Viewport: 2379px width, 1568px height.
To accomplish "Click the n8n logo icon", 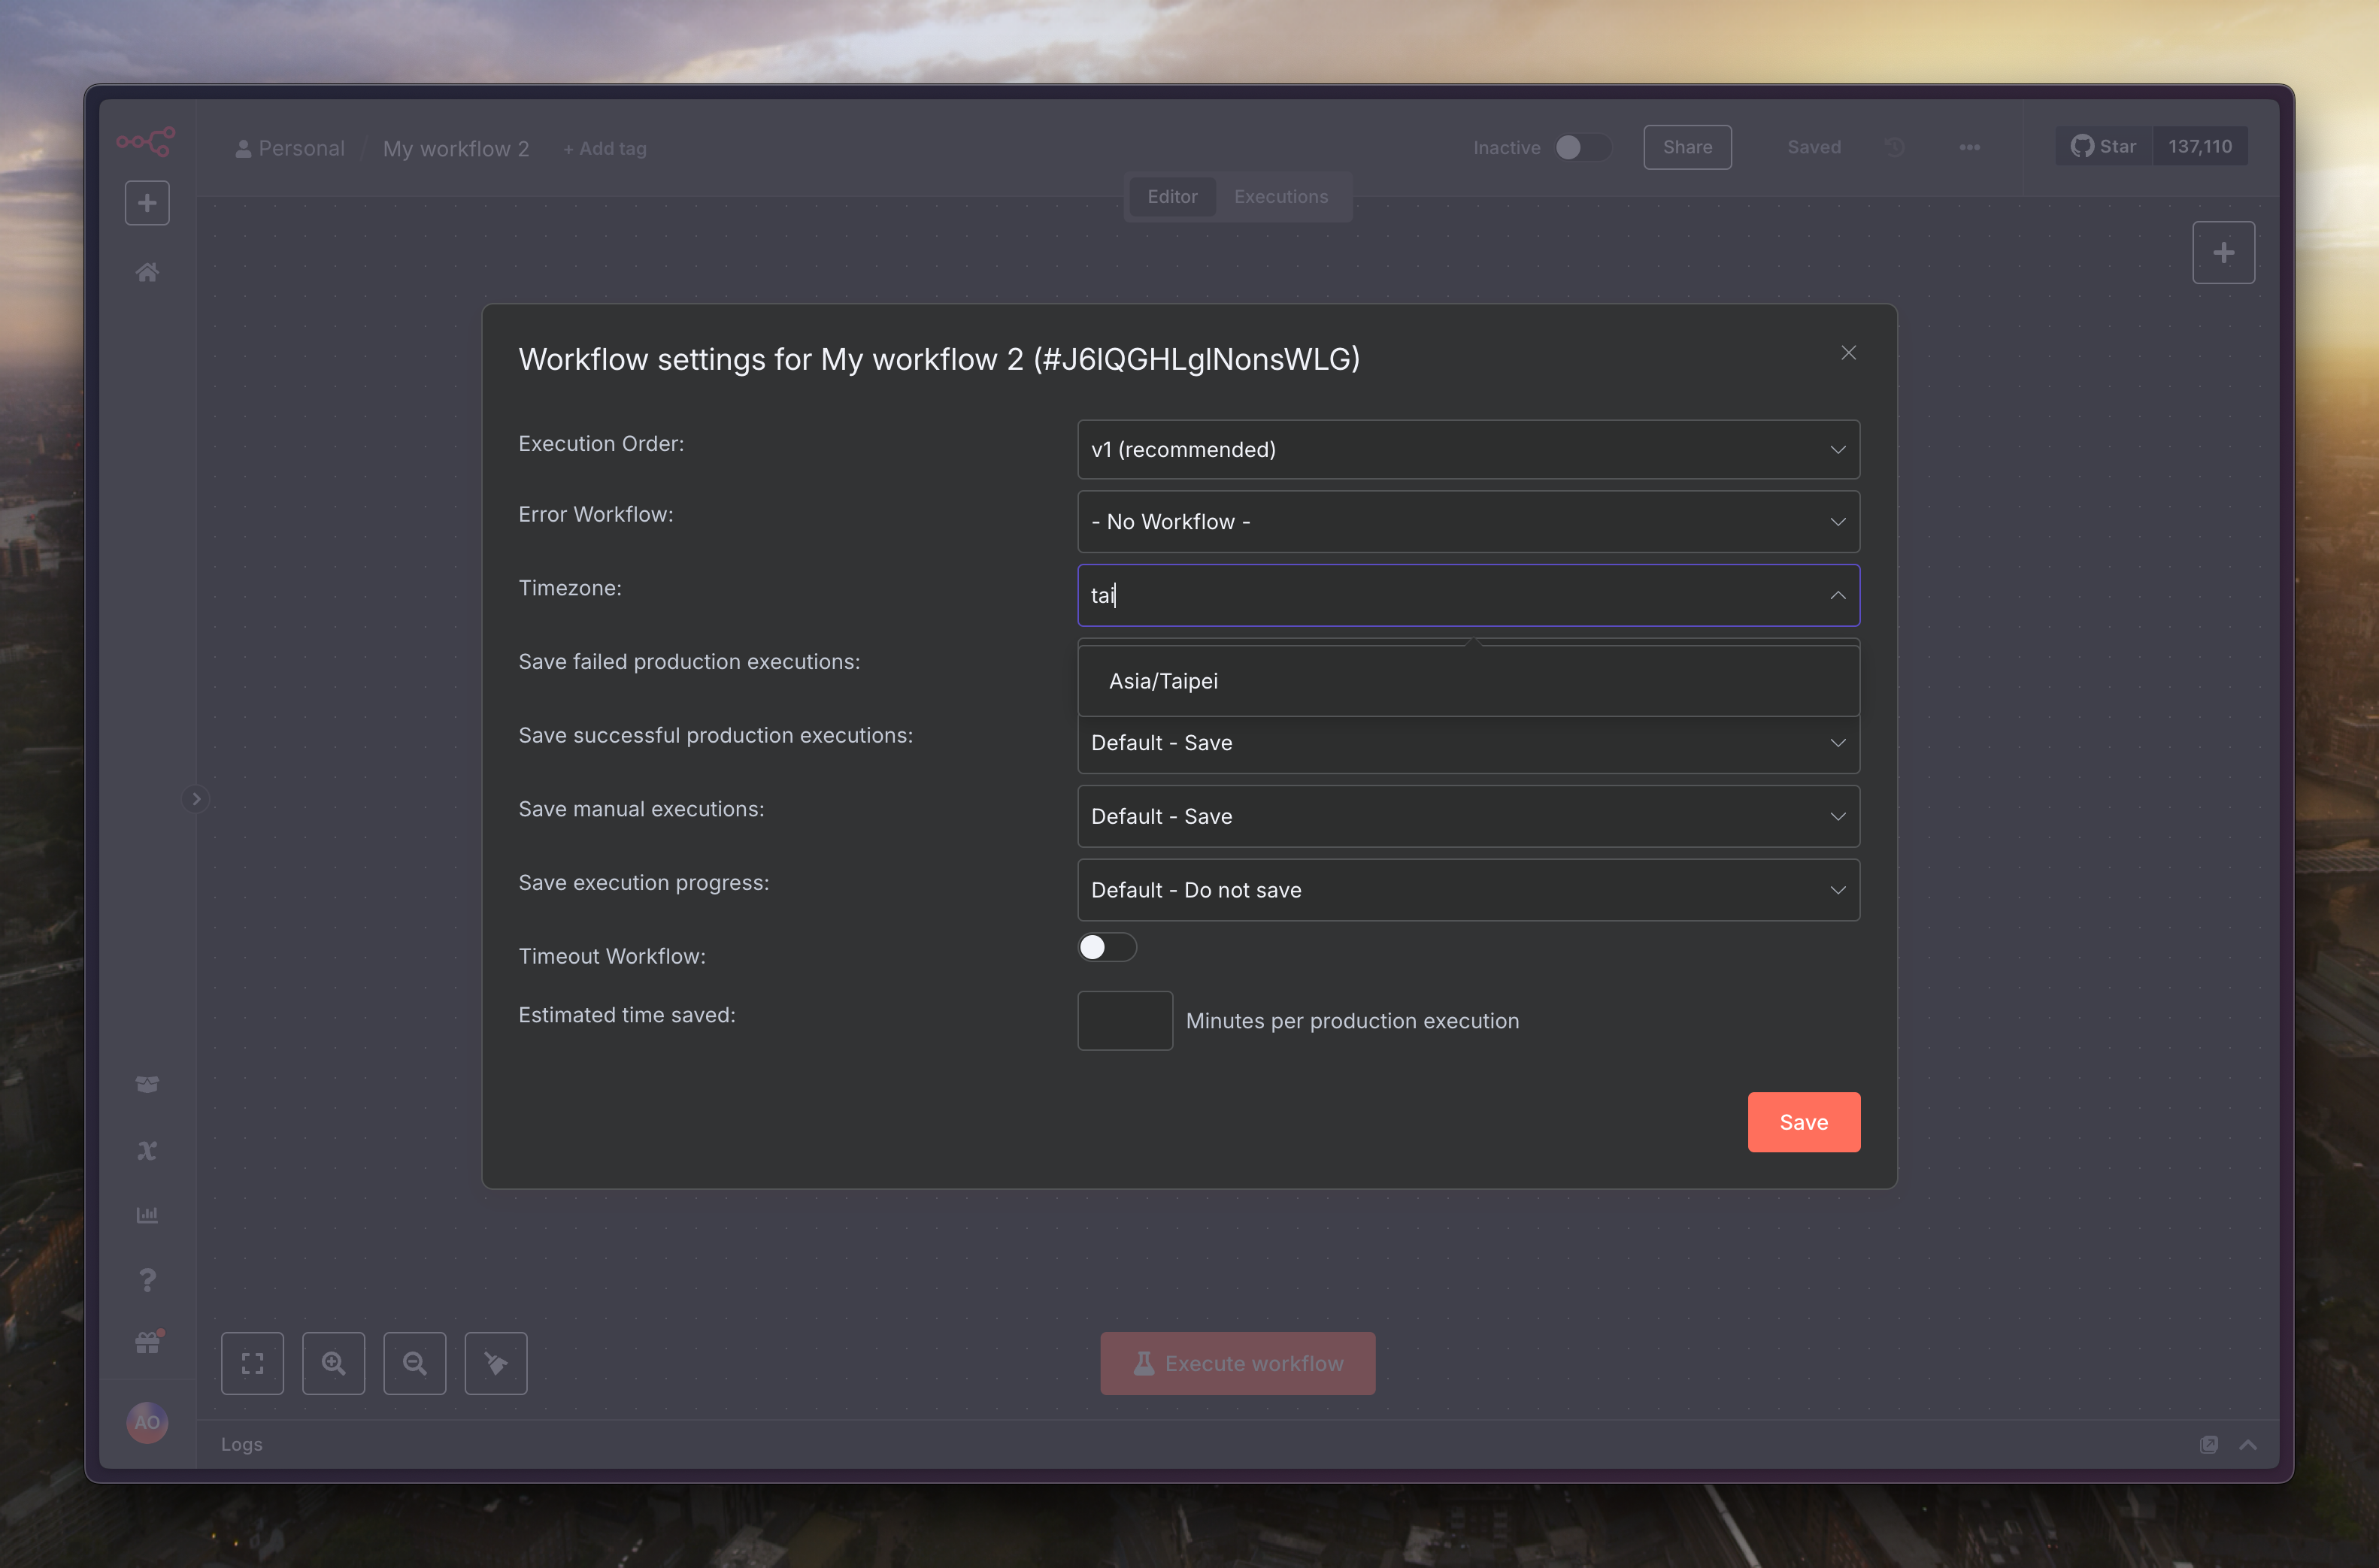I will click(146, 141).
